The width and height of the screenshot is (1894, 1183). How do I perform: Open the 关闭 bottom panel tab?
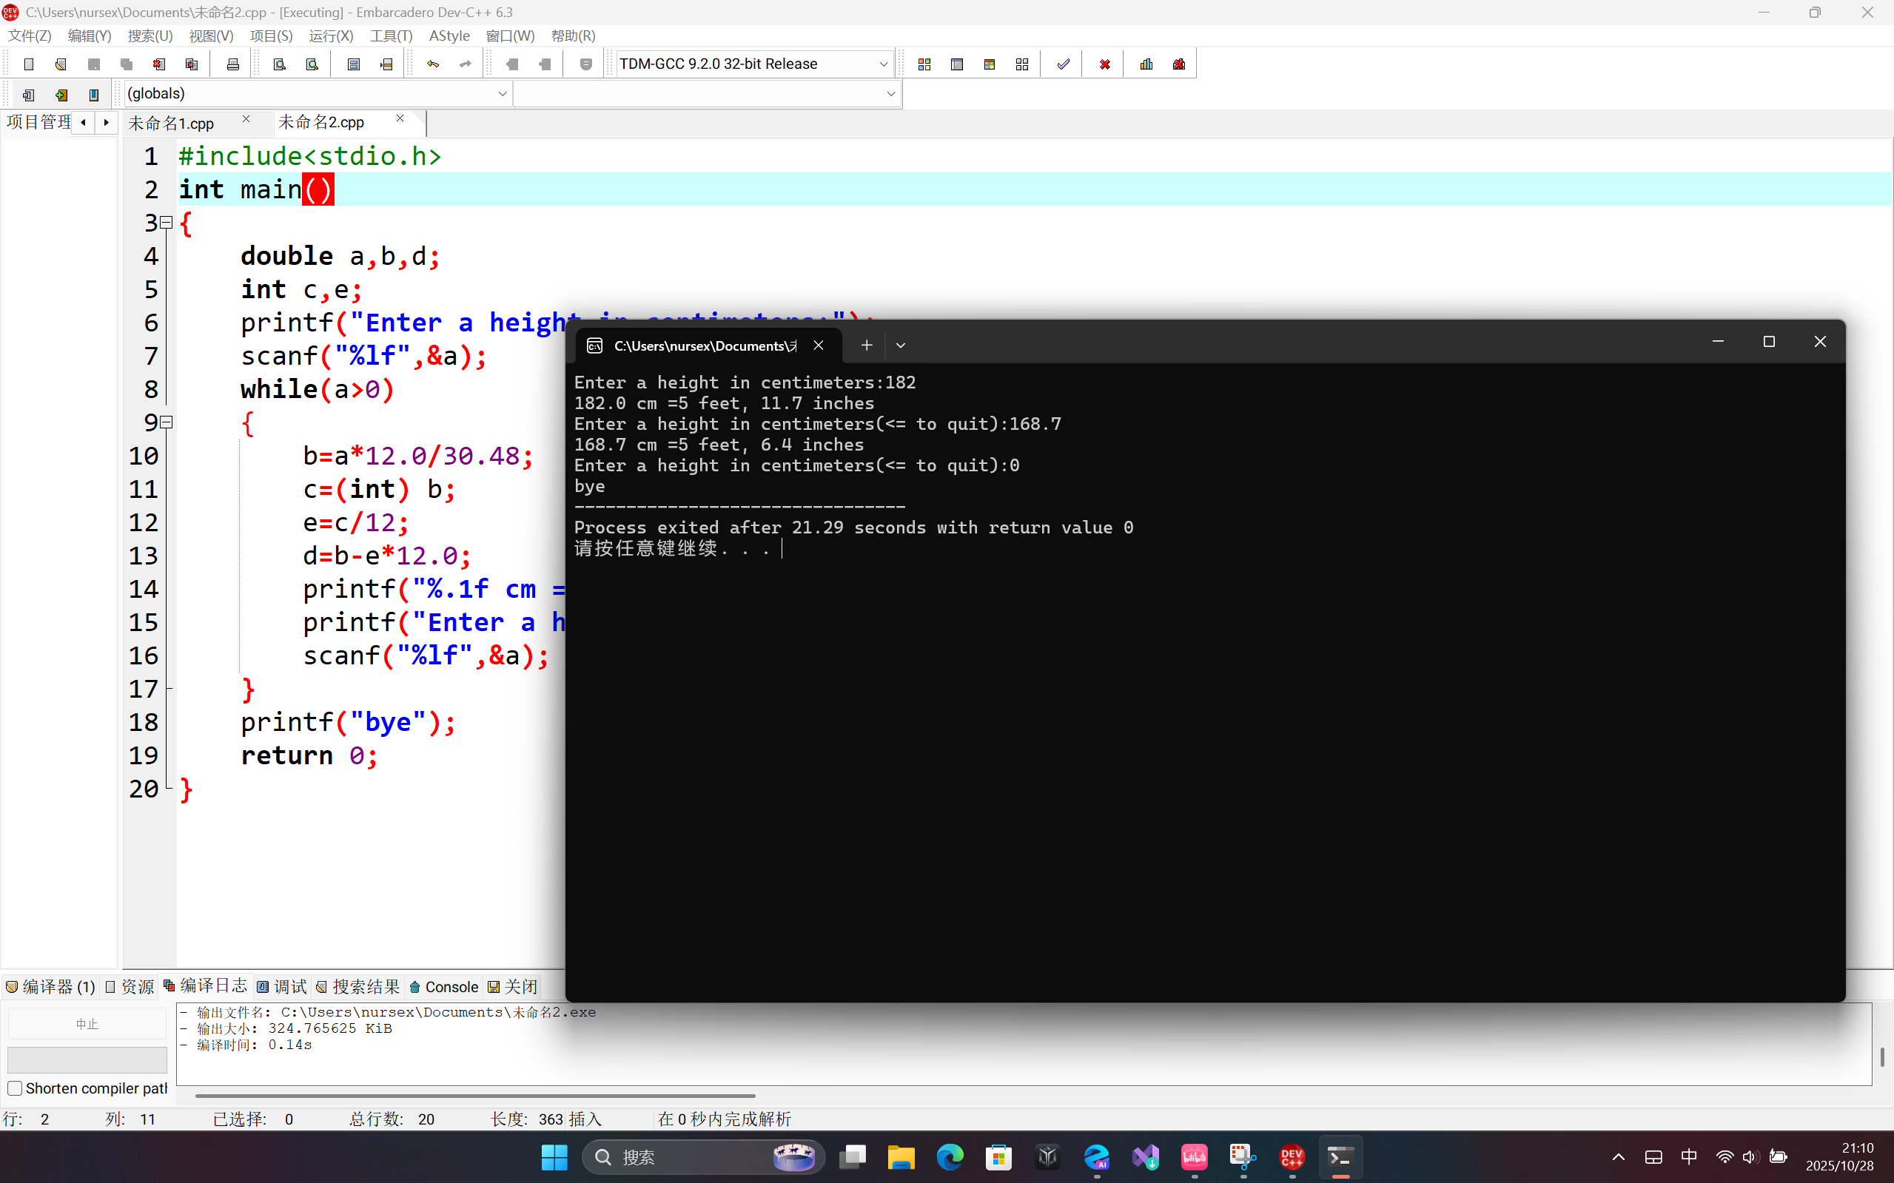point(514,987)
